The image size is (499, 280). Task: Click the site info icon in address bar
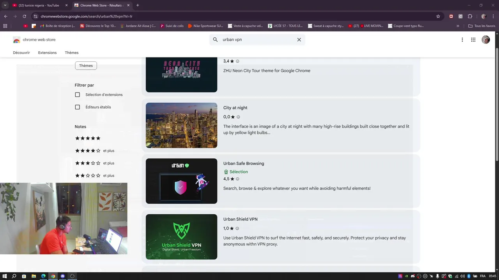(x=35, y=16)
